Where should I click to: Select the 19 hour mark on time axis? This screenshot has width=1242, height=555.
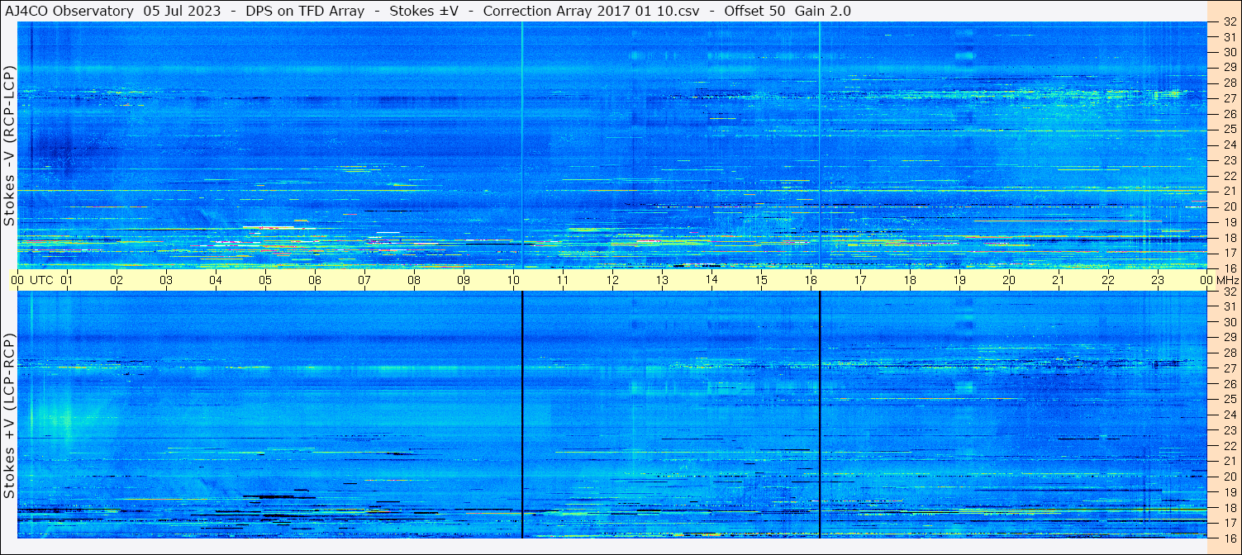pos(959,280)
